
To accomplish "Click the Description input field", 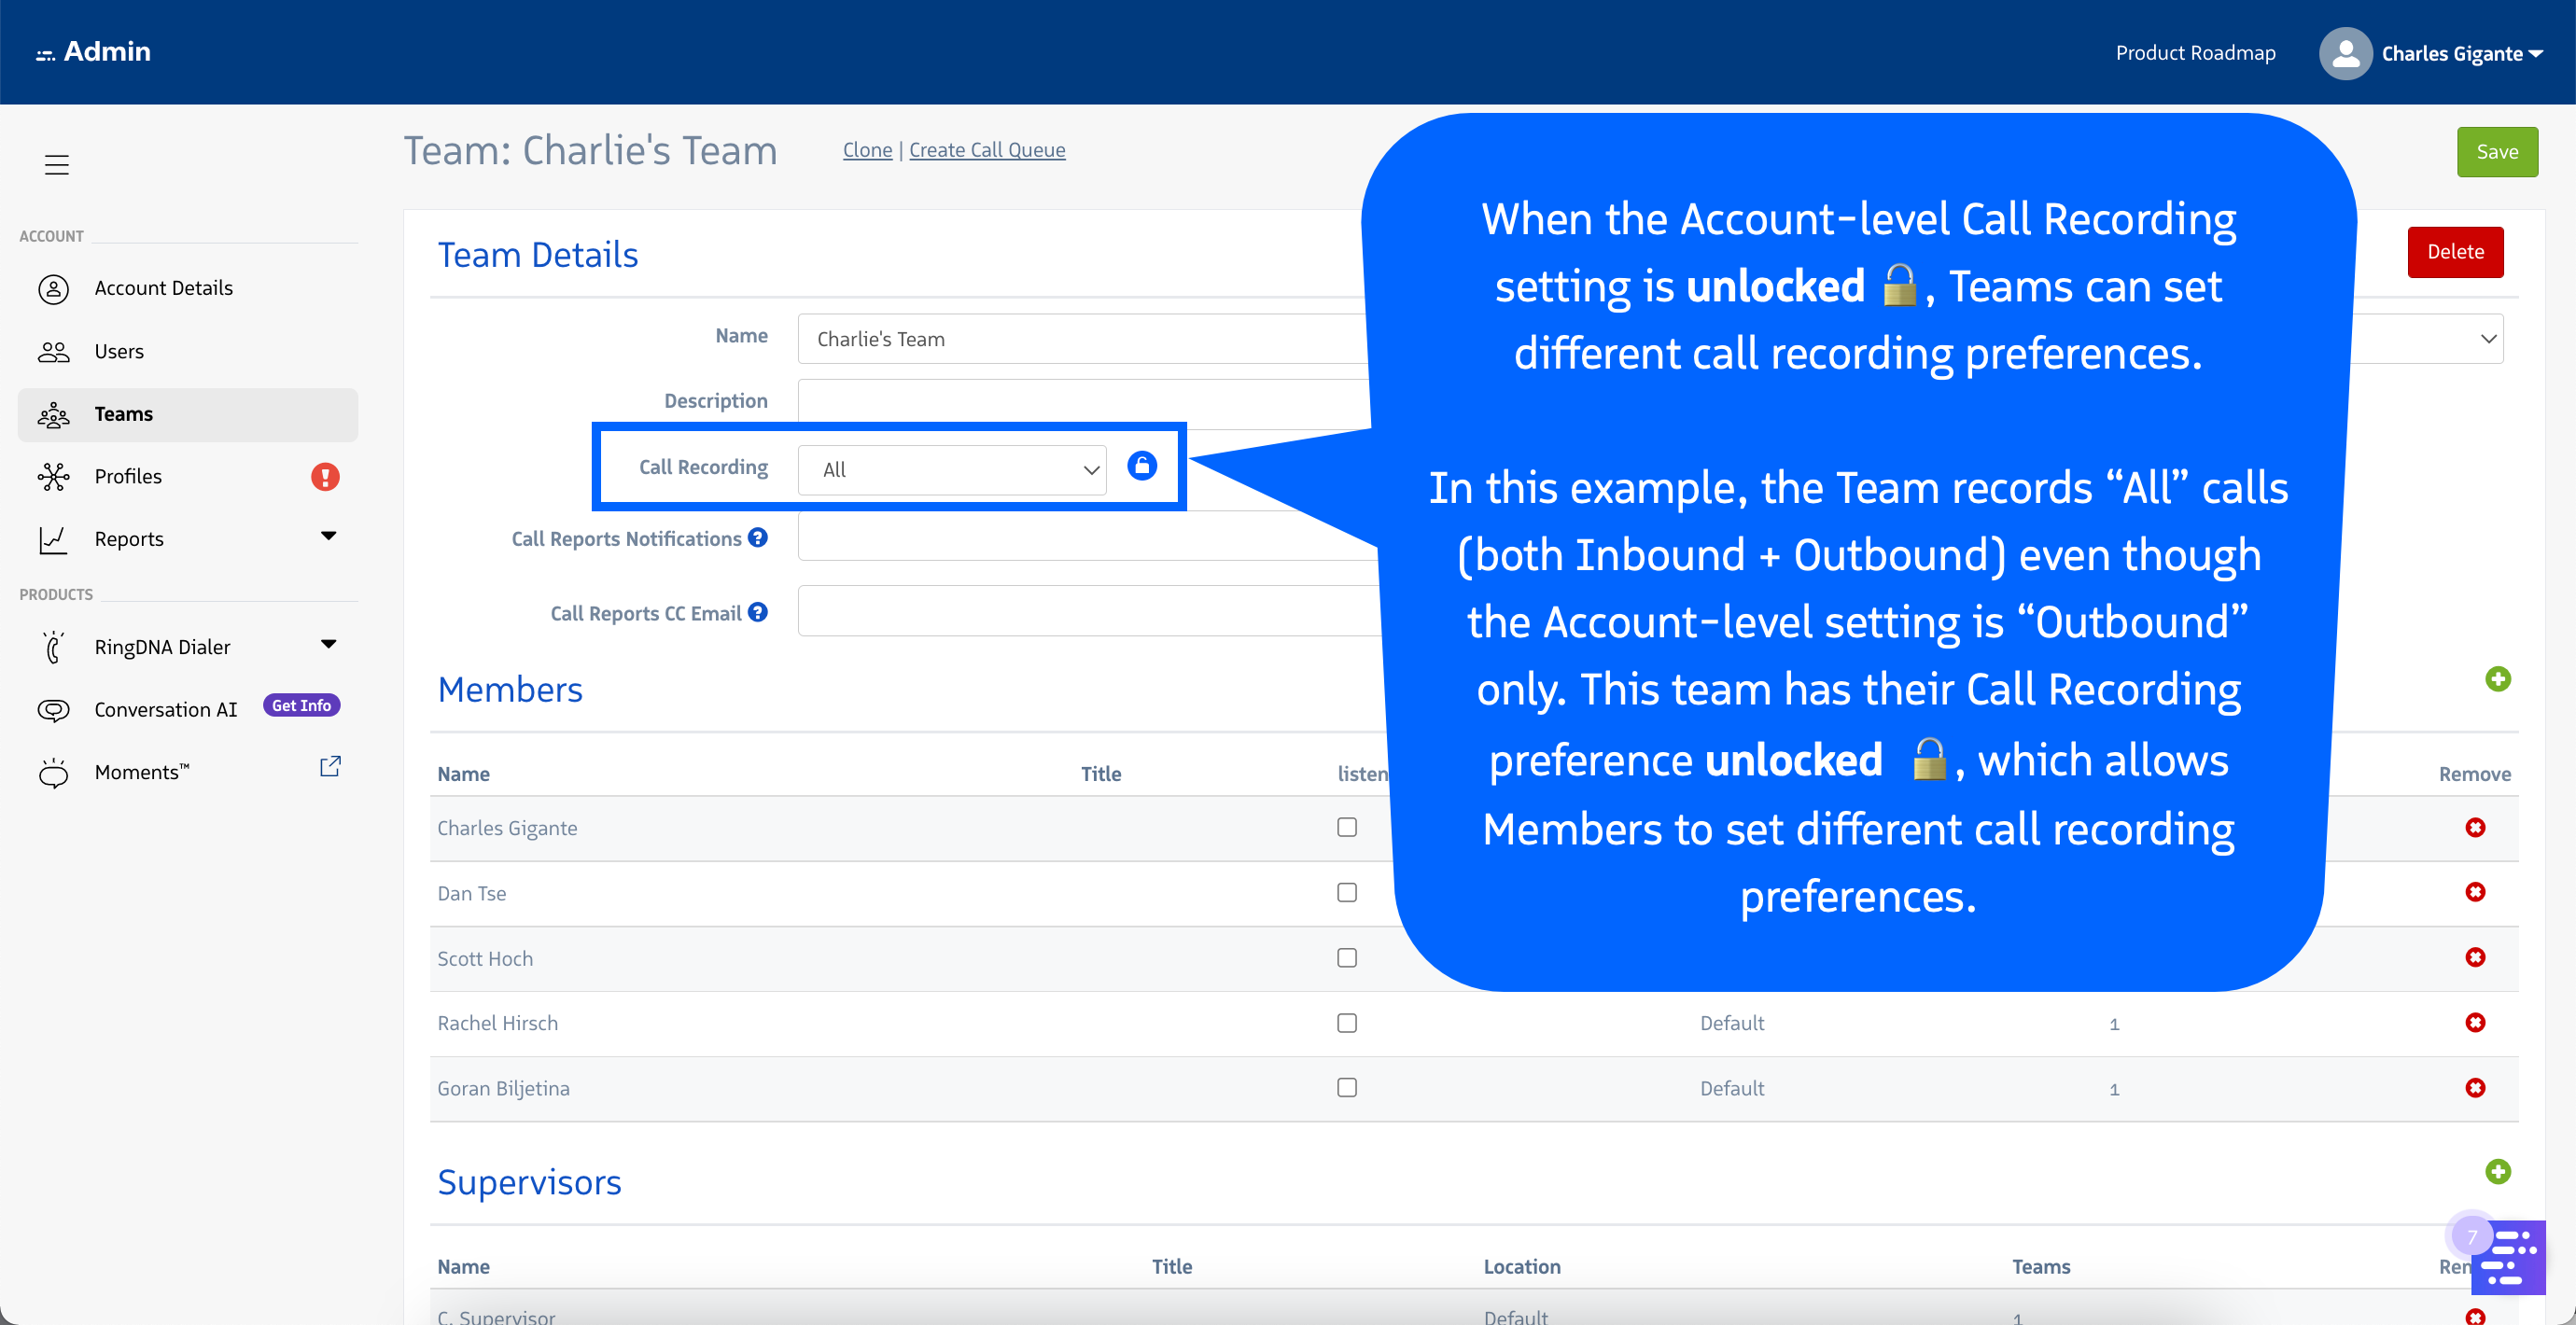I will point(1080,401).
